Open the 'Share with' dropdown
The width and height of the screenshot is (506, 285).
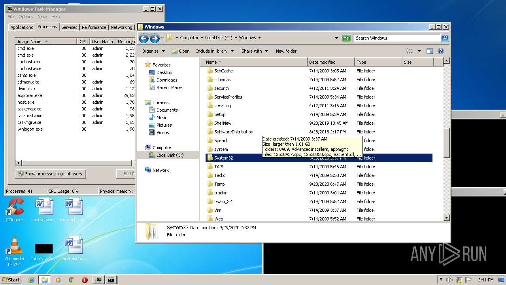pyautogui.click(x=255, y=51)
